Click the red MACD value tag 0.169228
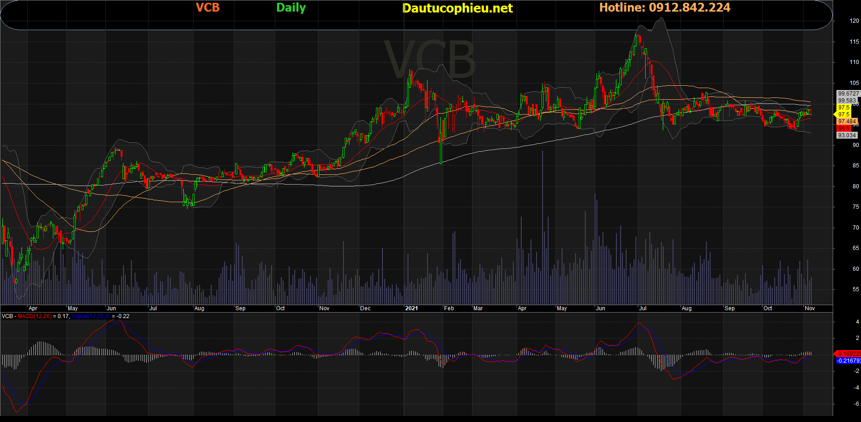861x422 pixels. point(848,354)
